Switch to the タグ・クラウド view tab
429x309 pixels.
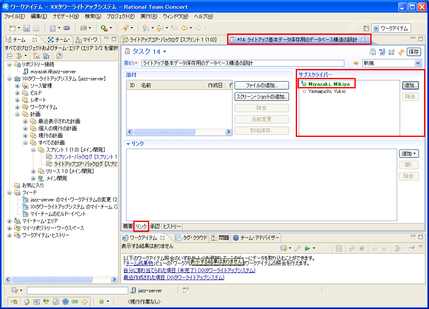191,238
